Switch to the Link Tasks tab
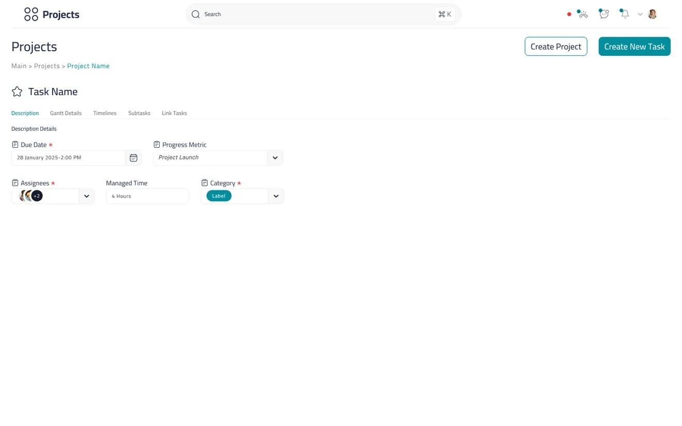Viewport: 682px width, 426px height. coord(174,113)
